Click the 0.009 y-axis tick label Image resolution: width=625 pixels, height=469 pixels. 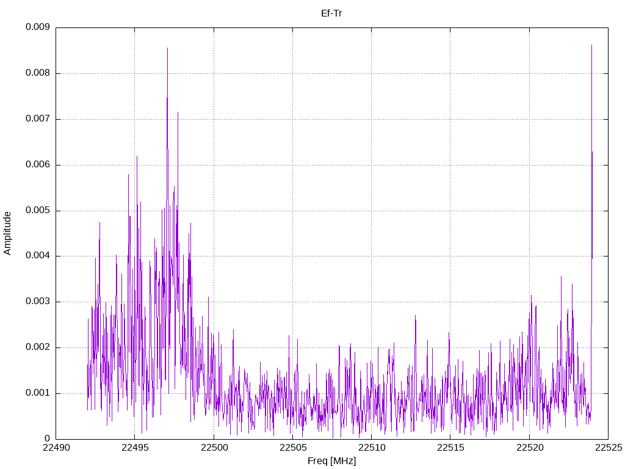tap(38, 27)
